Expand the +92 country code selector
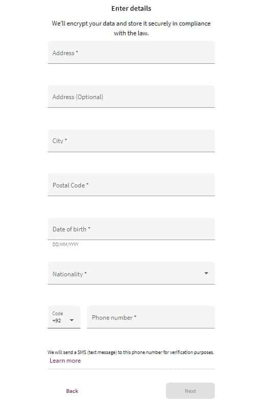Viewport: 260px width, 402px height. tap(64, 317)
